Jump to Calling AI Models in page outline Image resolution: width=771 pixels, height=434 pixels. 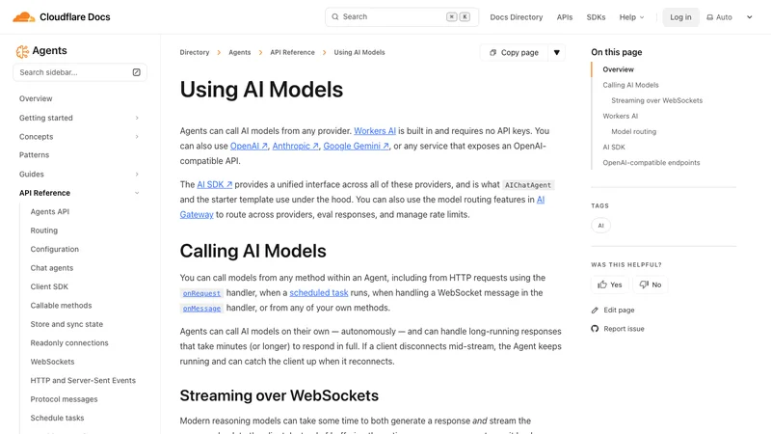[630, 85]
